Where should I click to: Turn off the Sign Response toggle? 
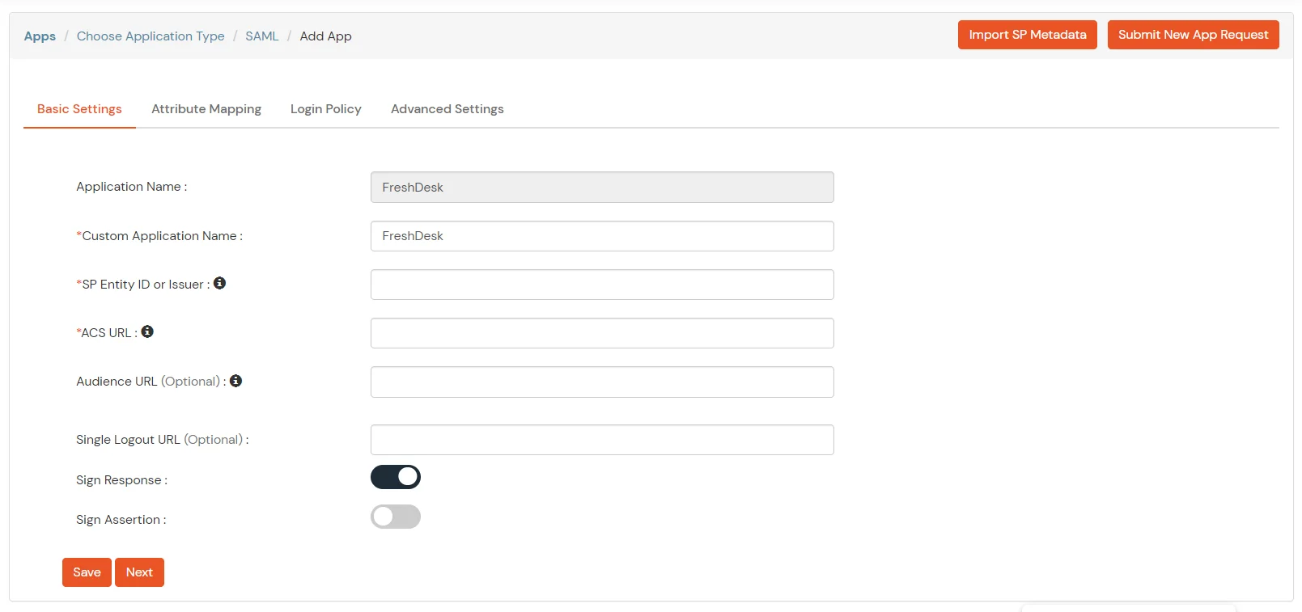[x=396, y=477]
